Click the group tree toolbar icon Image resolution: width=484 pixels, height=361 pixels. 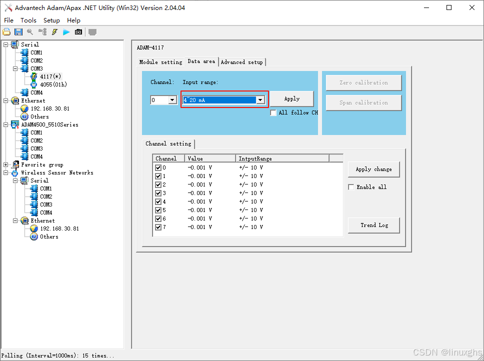pos(42,32)
